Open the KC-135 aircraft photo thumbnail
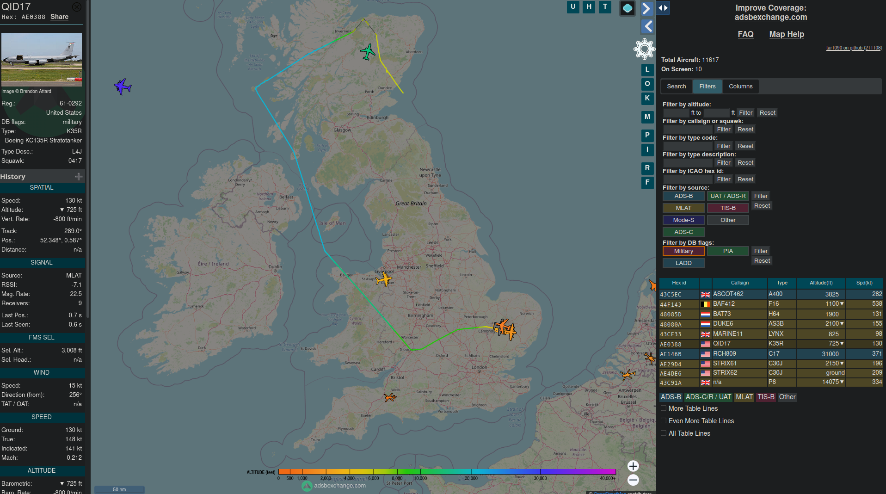The width and height of the screenshot is (886, 494). pyautogui.click(x=42, y=60)
